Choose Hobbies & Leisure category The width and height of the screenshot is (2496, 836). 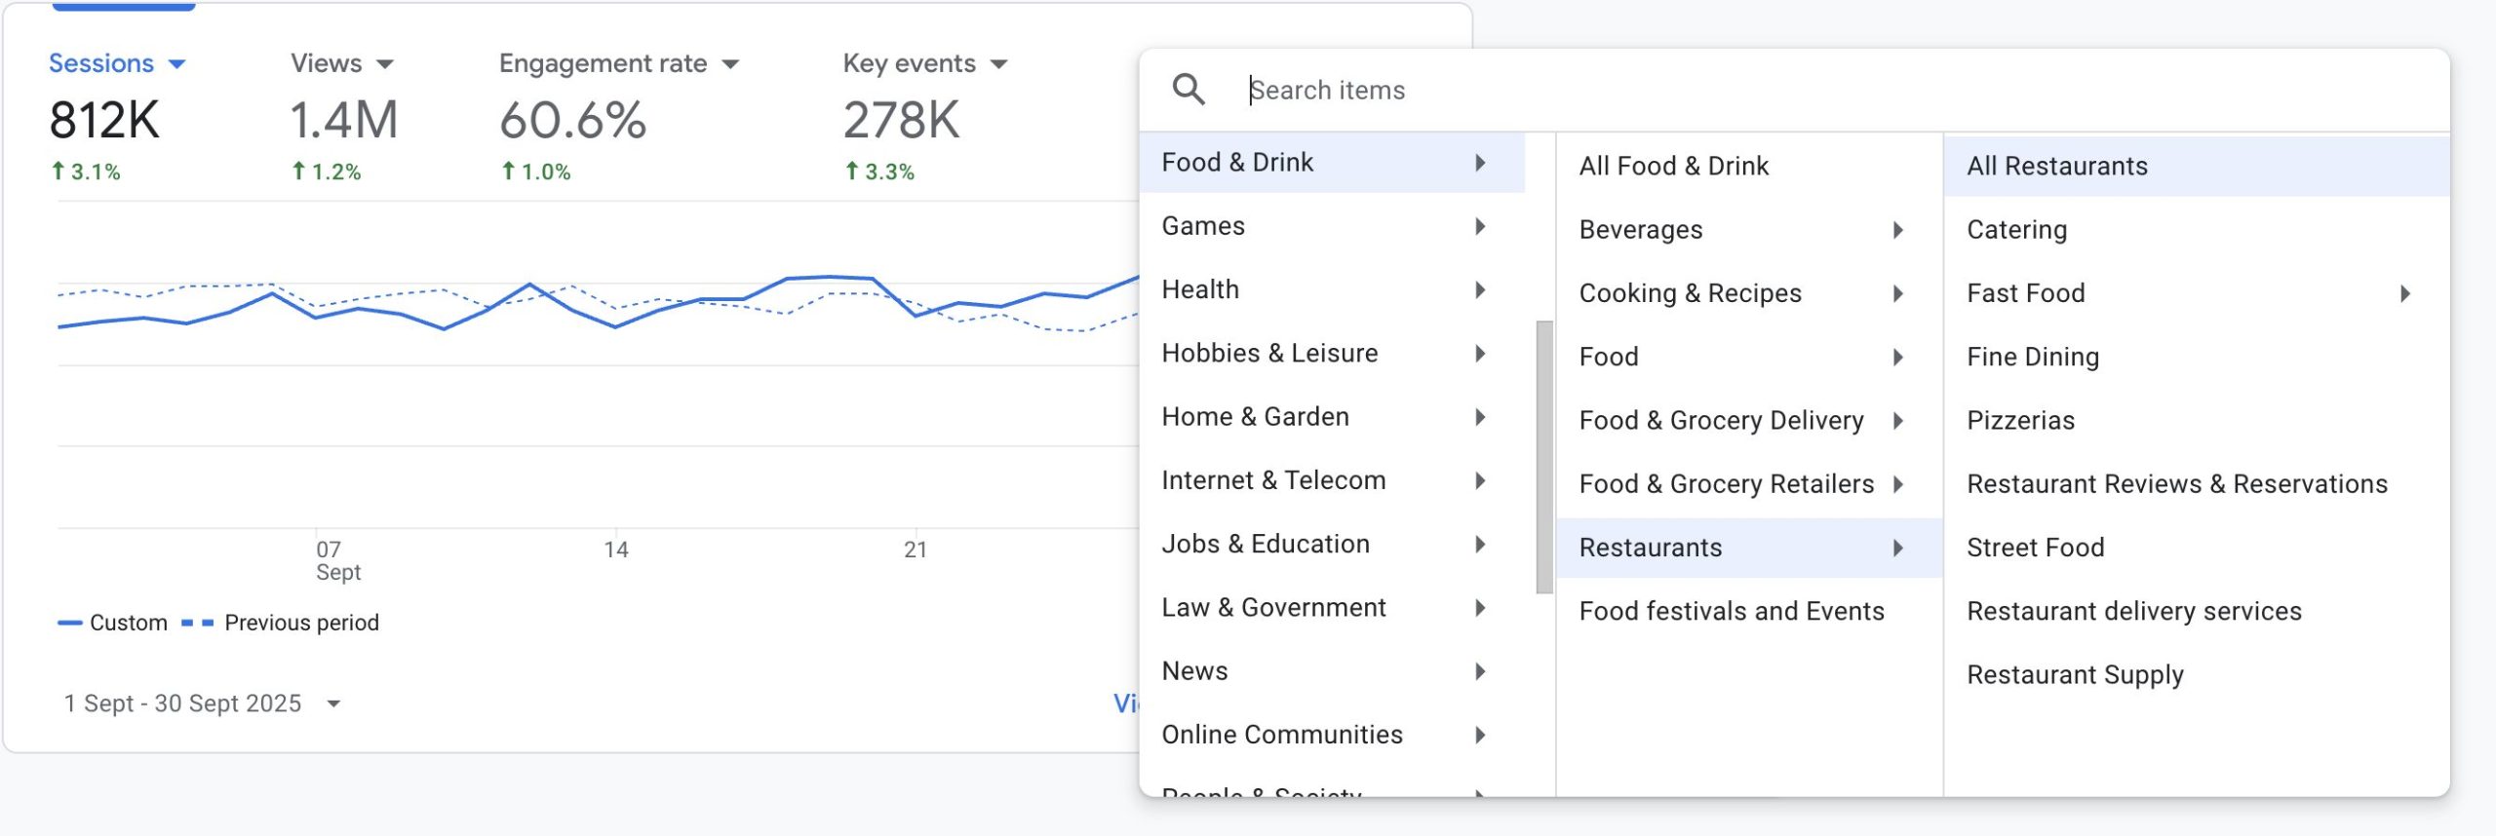coord(1269,353)
